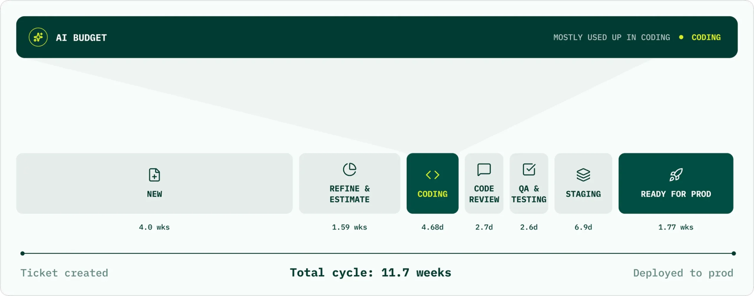Click the Deployed to prod timeline end dot
754x296 pixels.
734,253
